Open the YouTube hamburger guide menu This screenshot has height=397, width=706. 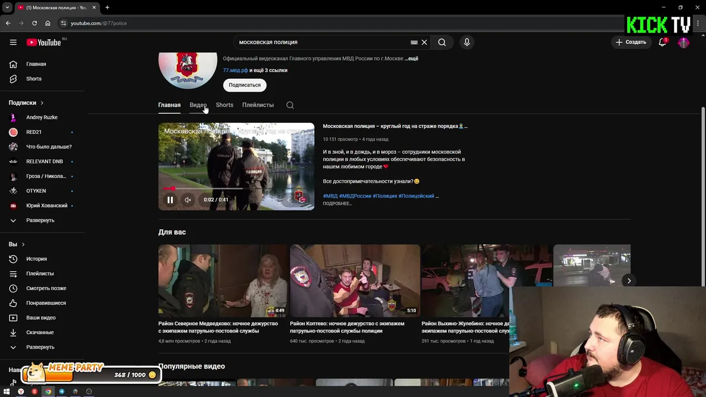tap(13, 42)
